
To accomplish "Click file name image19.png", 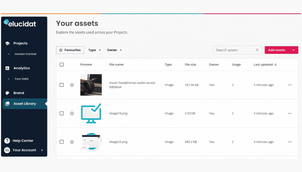I will (x=118, y=114).
